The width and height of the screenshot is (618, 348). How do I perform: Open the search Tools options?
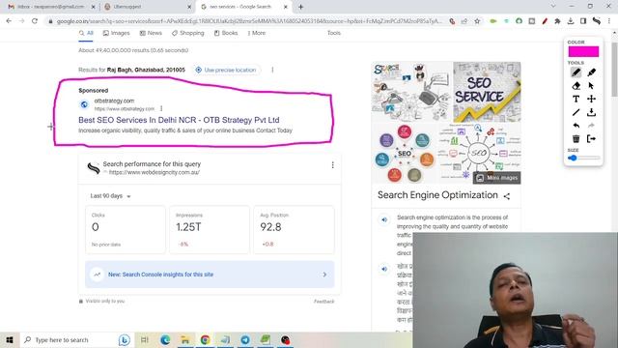coord(334,33)
